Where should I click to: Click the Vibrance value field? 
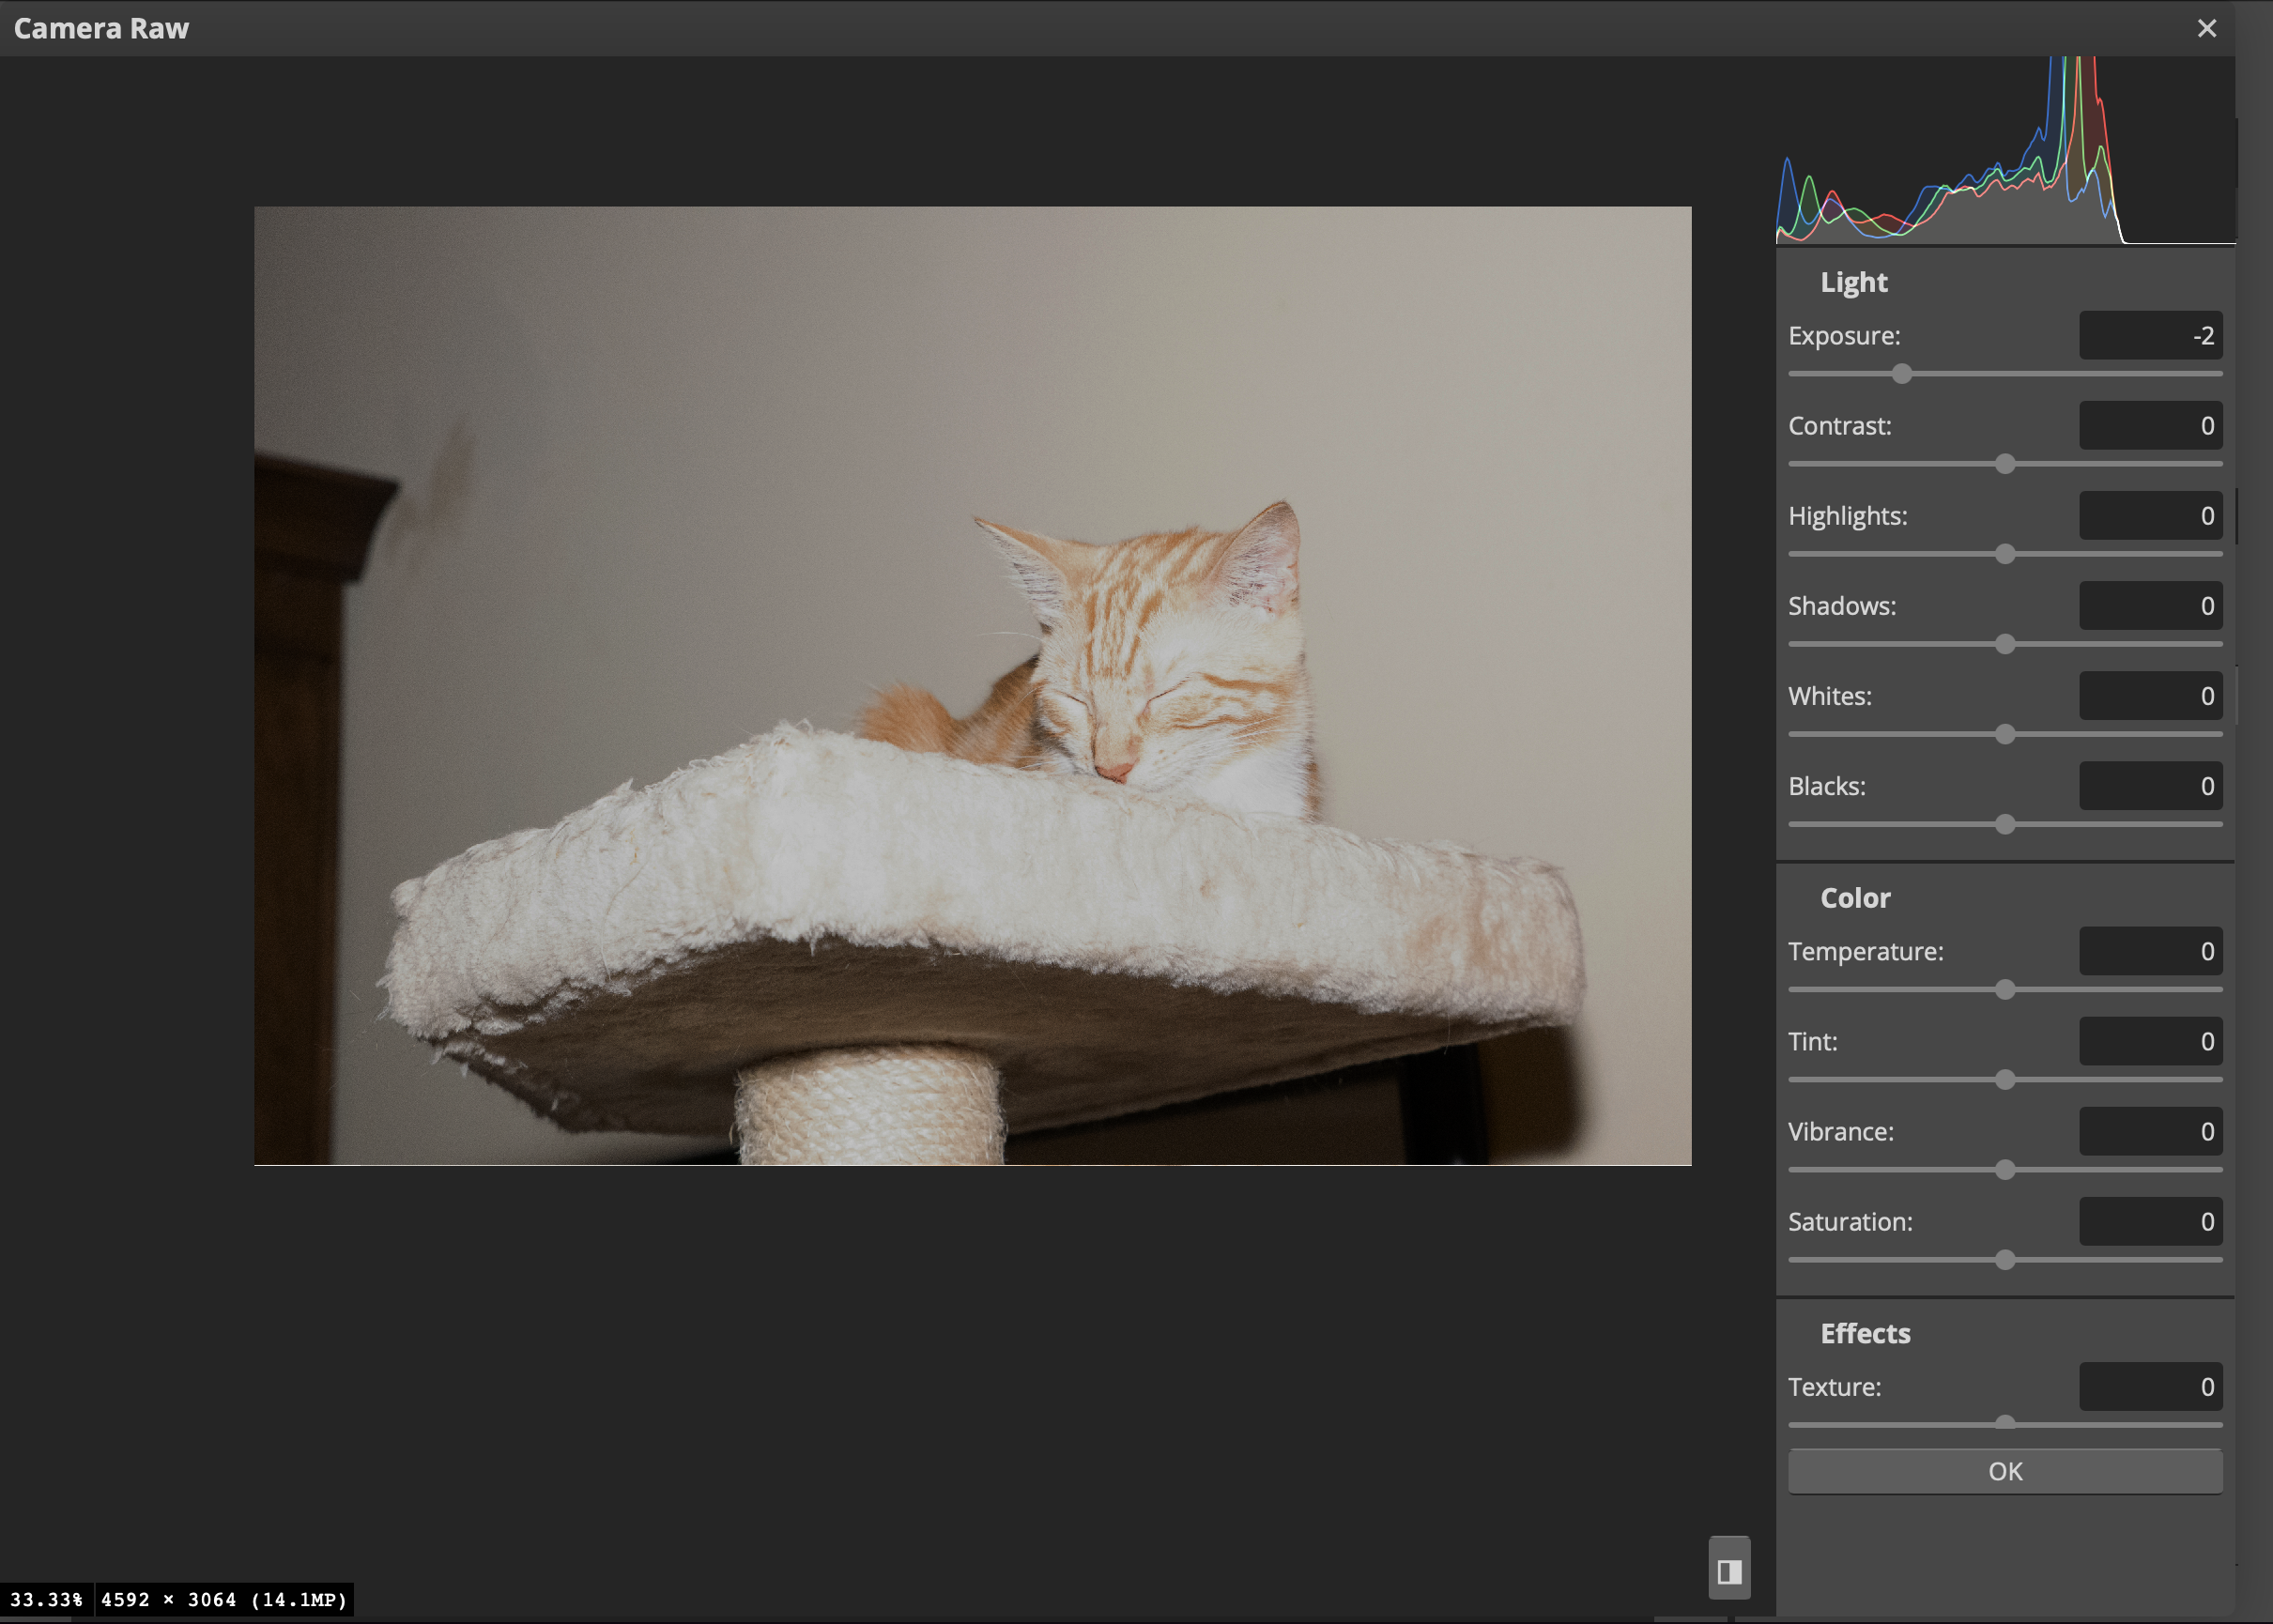(x=2150, y=1131)
